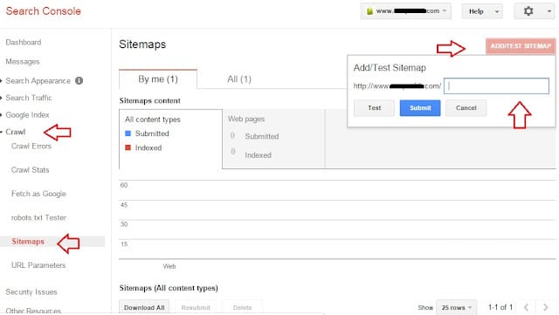The image size is (559, 315).
Task: Collapse the Crawl section in sidebar
Action: point(15,132)
